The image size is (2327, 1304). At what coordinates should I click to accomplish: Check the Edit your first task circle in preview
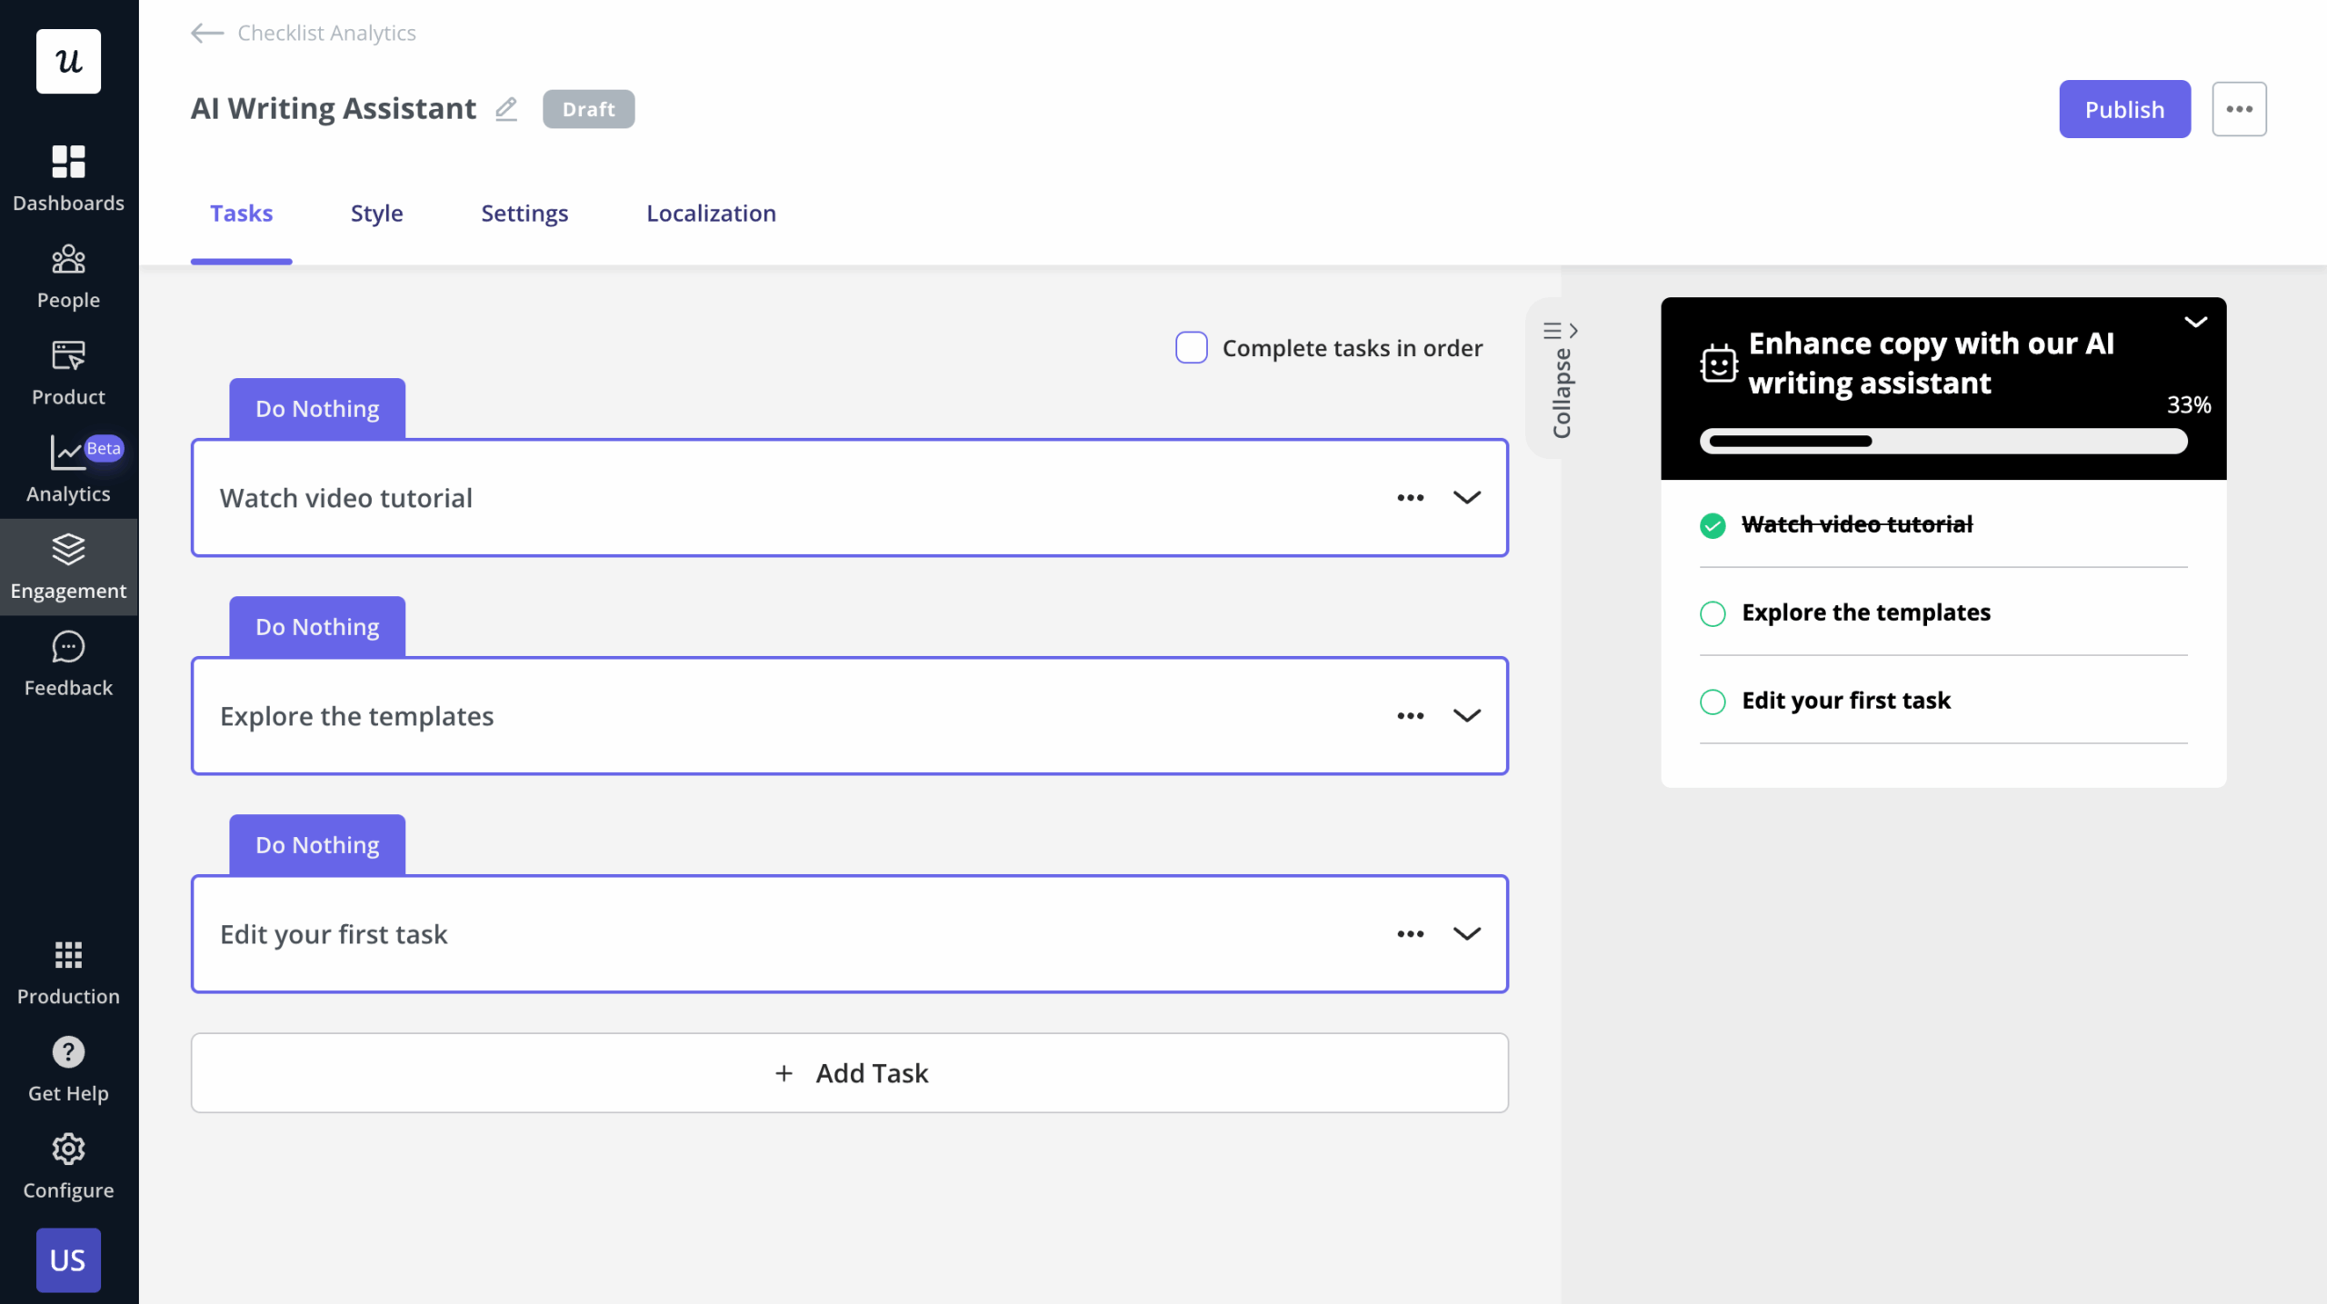click(1713, 702)
